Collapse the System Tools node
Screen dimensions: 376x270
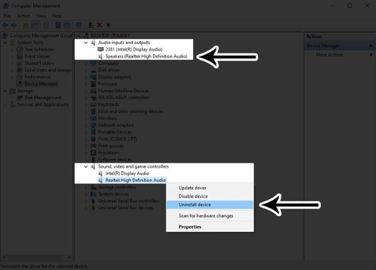[5, 43]
